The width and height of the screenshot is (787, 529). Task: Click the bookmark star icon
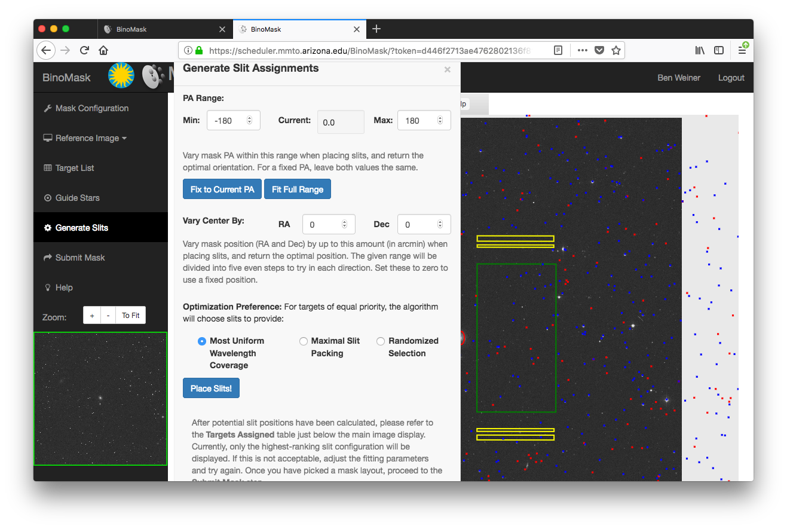[615, 50]
